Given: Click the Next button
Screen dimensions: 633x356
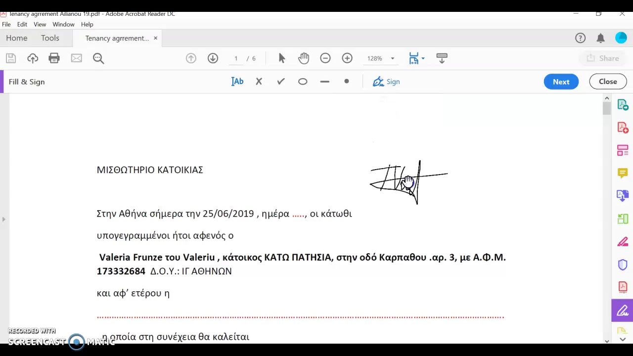Looking at the screenshot, I should (x=561, y=82).
